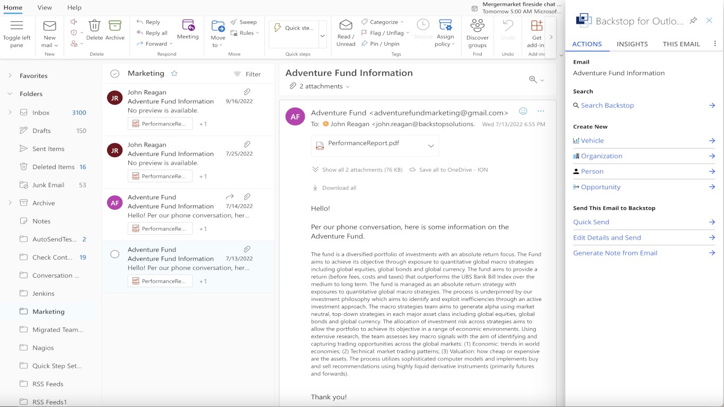Select the INSIGHTS tab in Backstop
This screenshot has height=407, width=724.
632,44
